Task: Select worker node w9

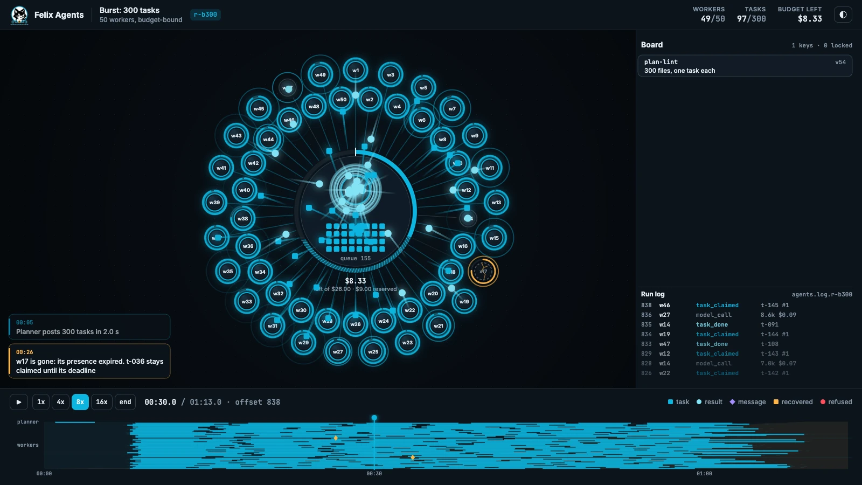Action: (475, 136)
